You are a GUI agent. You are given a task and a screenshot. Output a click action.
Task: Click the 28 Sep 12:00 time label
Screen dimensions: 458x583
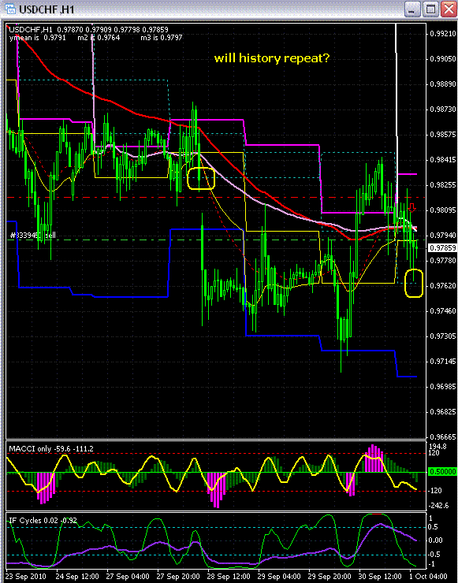pyautogui.click(x=225, y=576)
